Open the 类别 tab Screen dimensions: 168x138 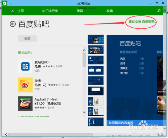[80, 11]
